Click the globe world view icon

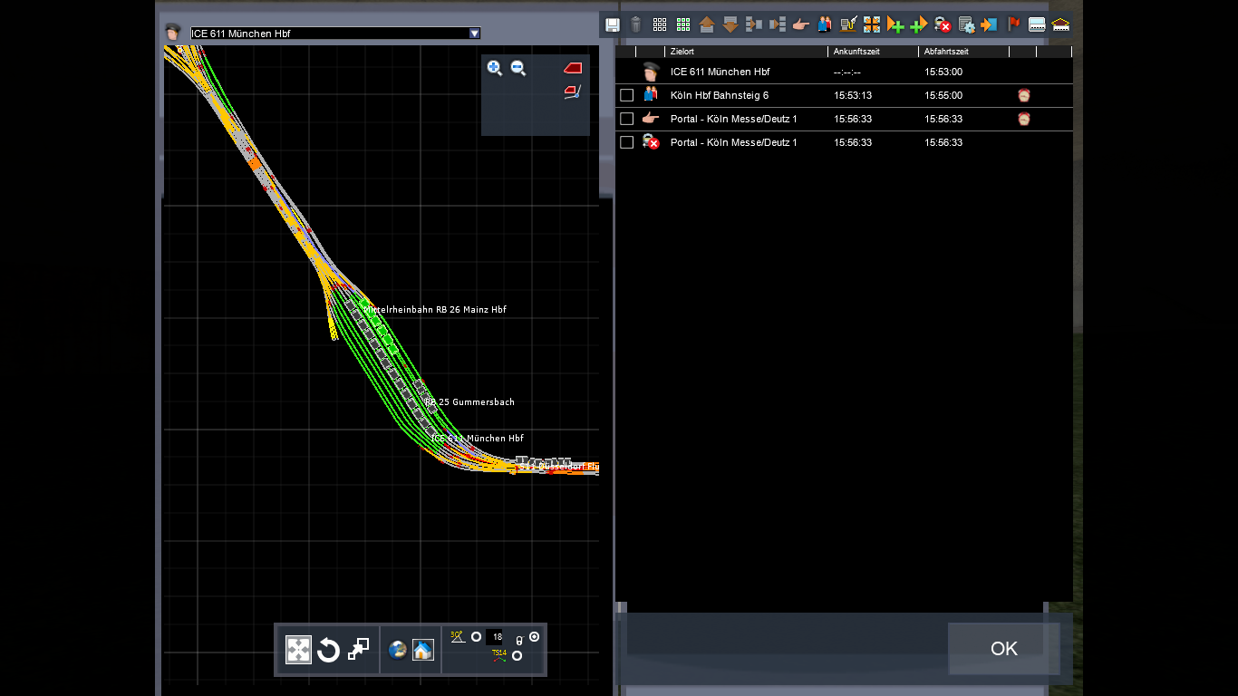coord(397,650)
